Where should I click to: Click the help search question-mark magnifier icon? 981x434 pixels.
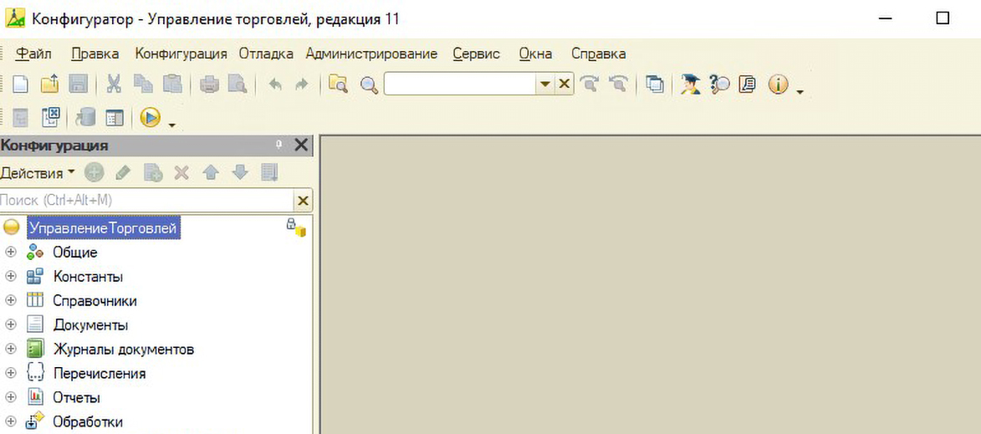(719, 84)
